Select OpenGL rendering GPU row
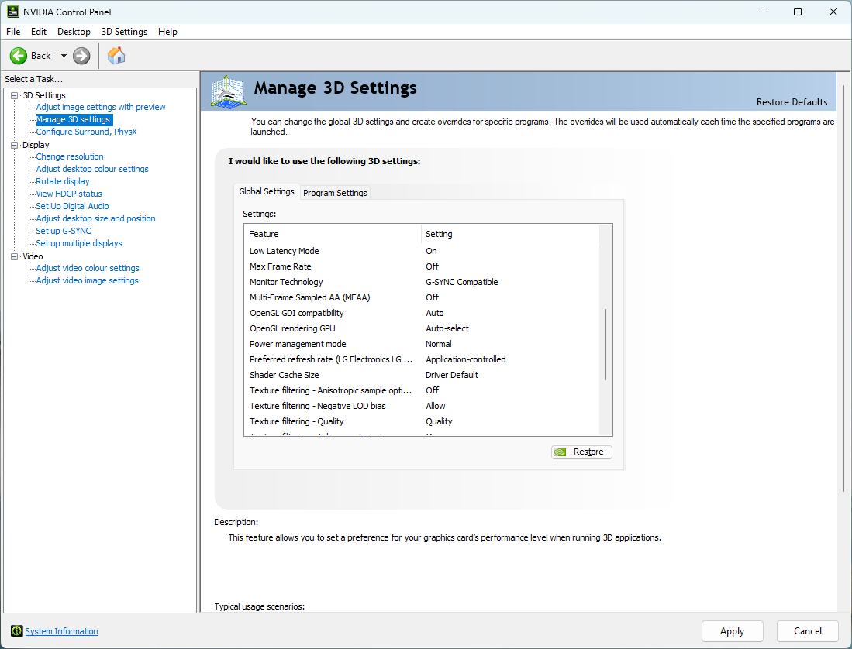 click(422, 328)
